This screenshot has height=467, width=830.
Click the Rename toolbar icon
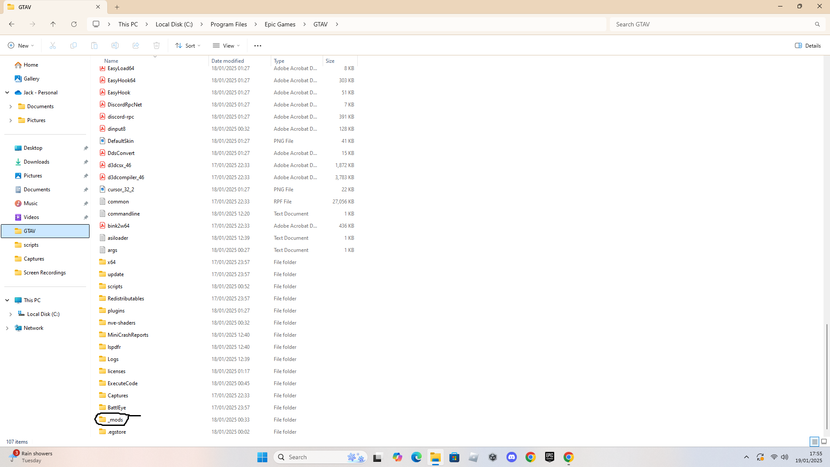(x=115, y=45)
